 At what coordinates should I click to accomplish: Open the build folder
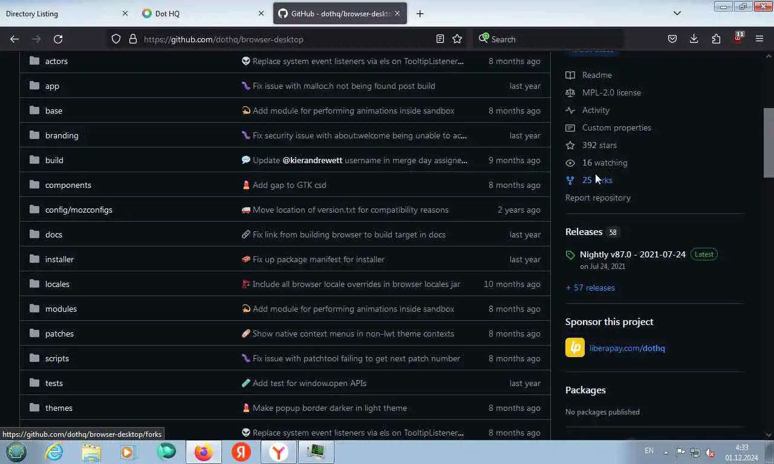pos(54,160)
